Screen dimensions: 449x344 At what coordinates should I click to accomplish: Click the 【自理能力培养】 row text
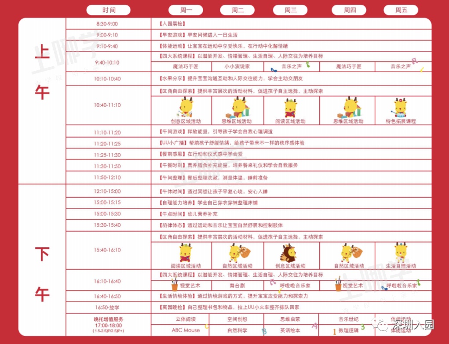(x=208, y=203)
